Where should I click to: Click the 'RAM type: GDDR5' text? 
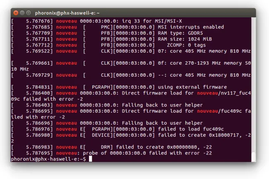click(x=180, y=33)
